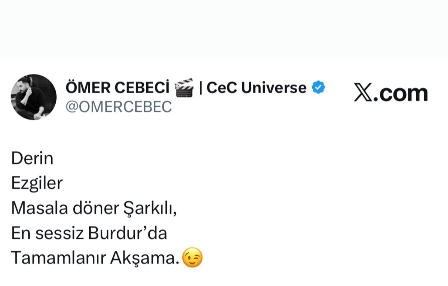Click the winking face emoji
Screen dimensions: 448x286
pos(193,258)
